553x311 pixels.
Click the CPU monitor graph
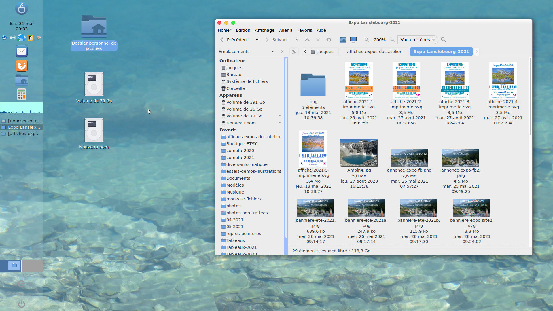click(22, 108)
